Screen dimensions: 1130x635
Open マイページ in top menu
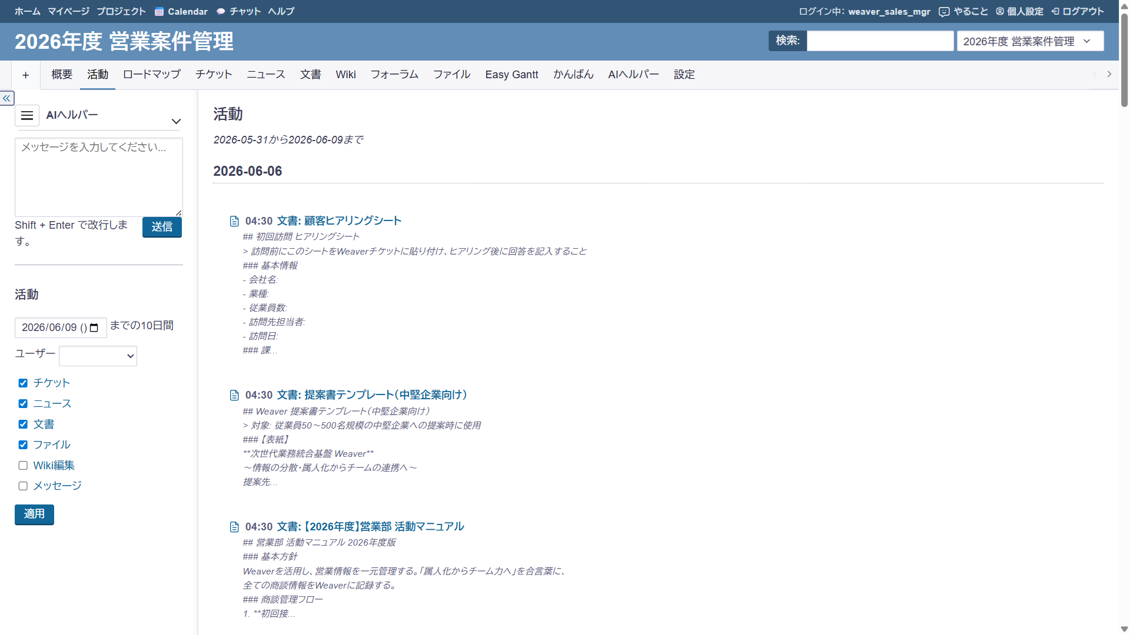click(x=69, y=12)
